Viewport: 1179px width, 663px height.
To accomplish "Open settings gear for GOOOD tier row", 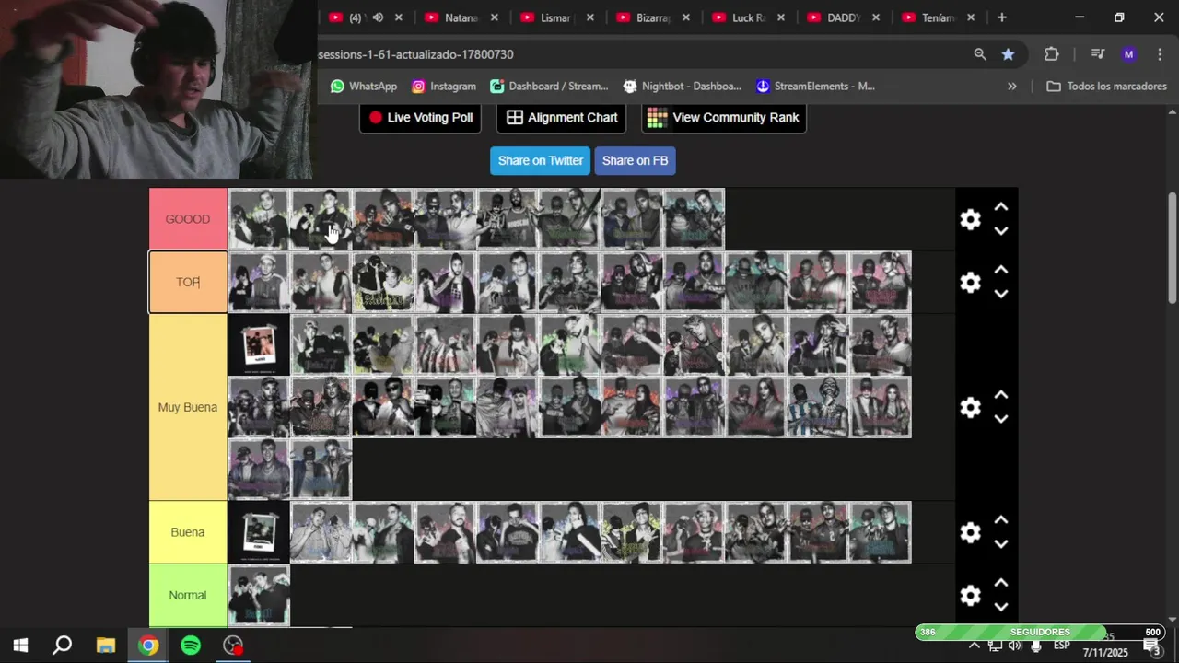I will 970,219.
